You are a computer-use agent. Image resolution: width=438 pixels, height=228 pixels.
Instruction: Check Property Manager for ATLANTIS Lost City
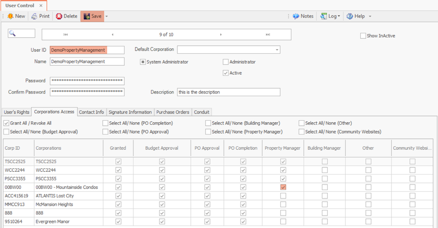coord(283,196)
